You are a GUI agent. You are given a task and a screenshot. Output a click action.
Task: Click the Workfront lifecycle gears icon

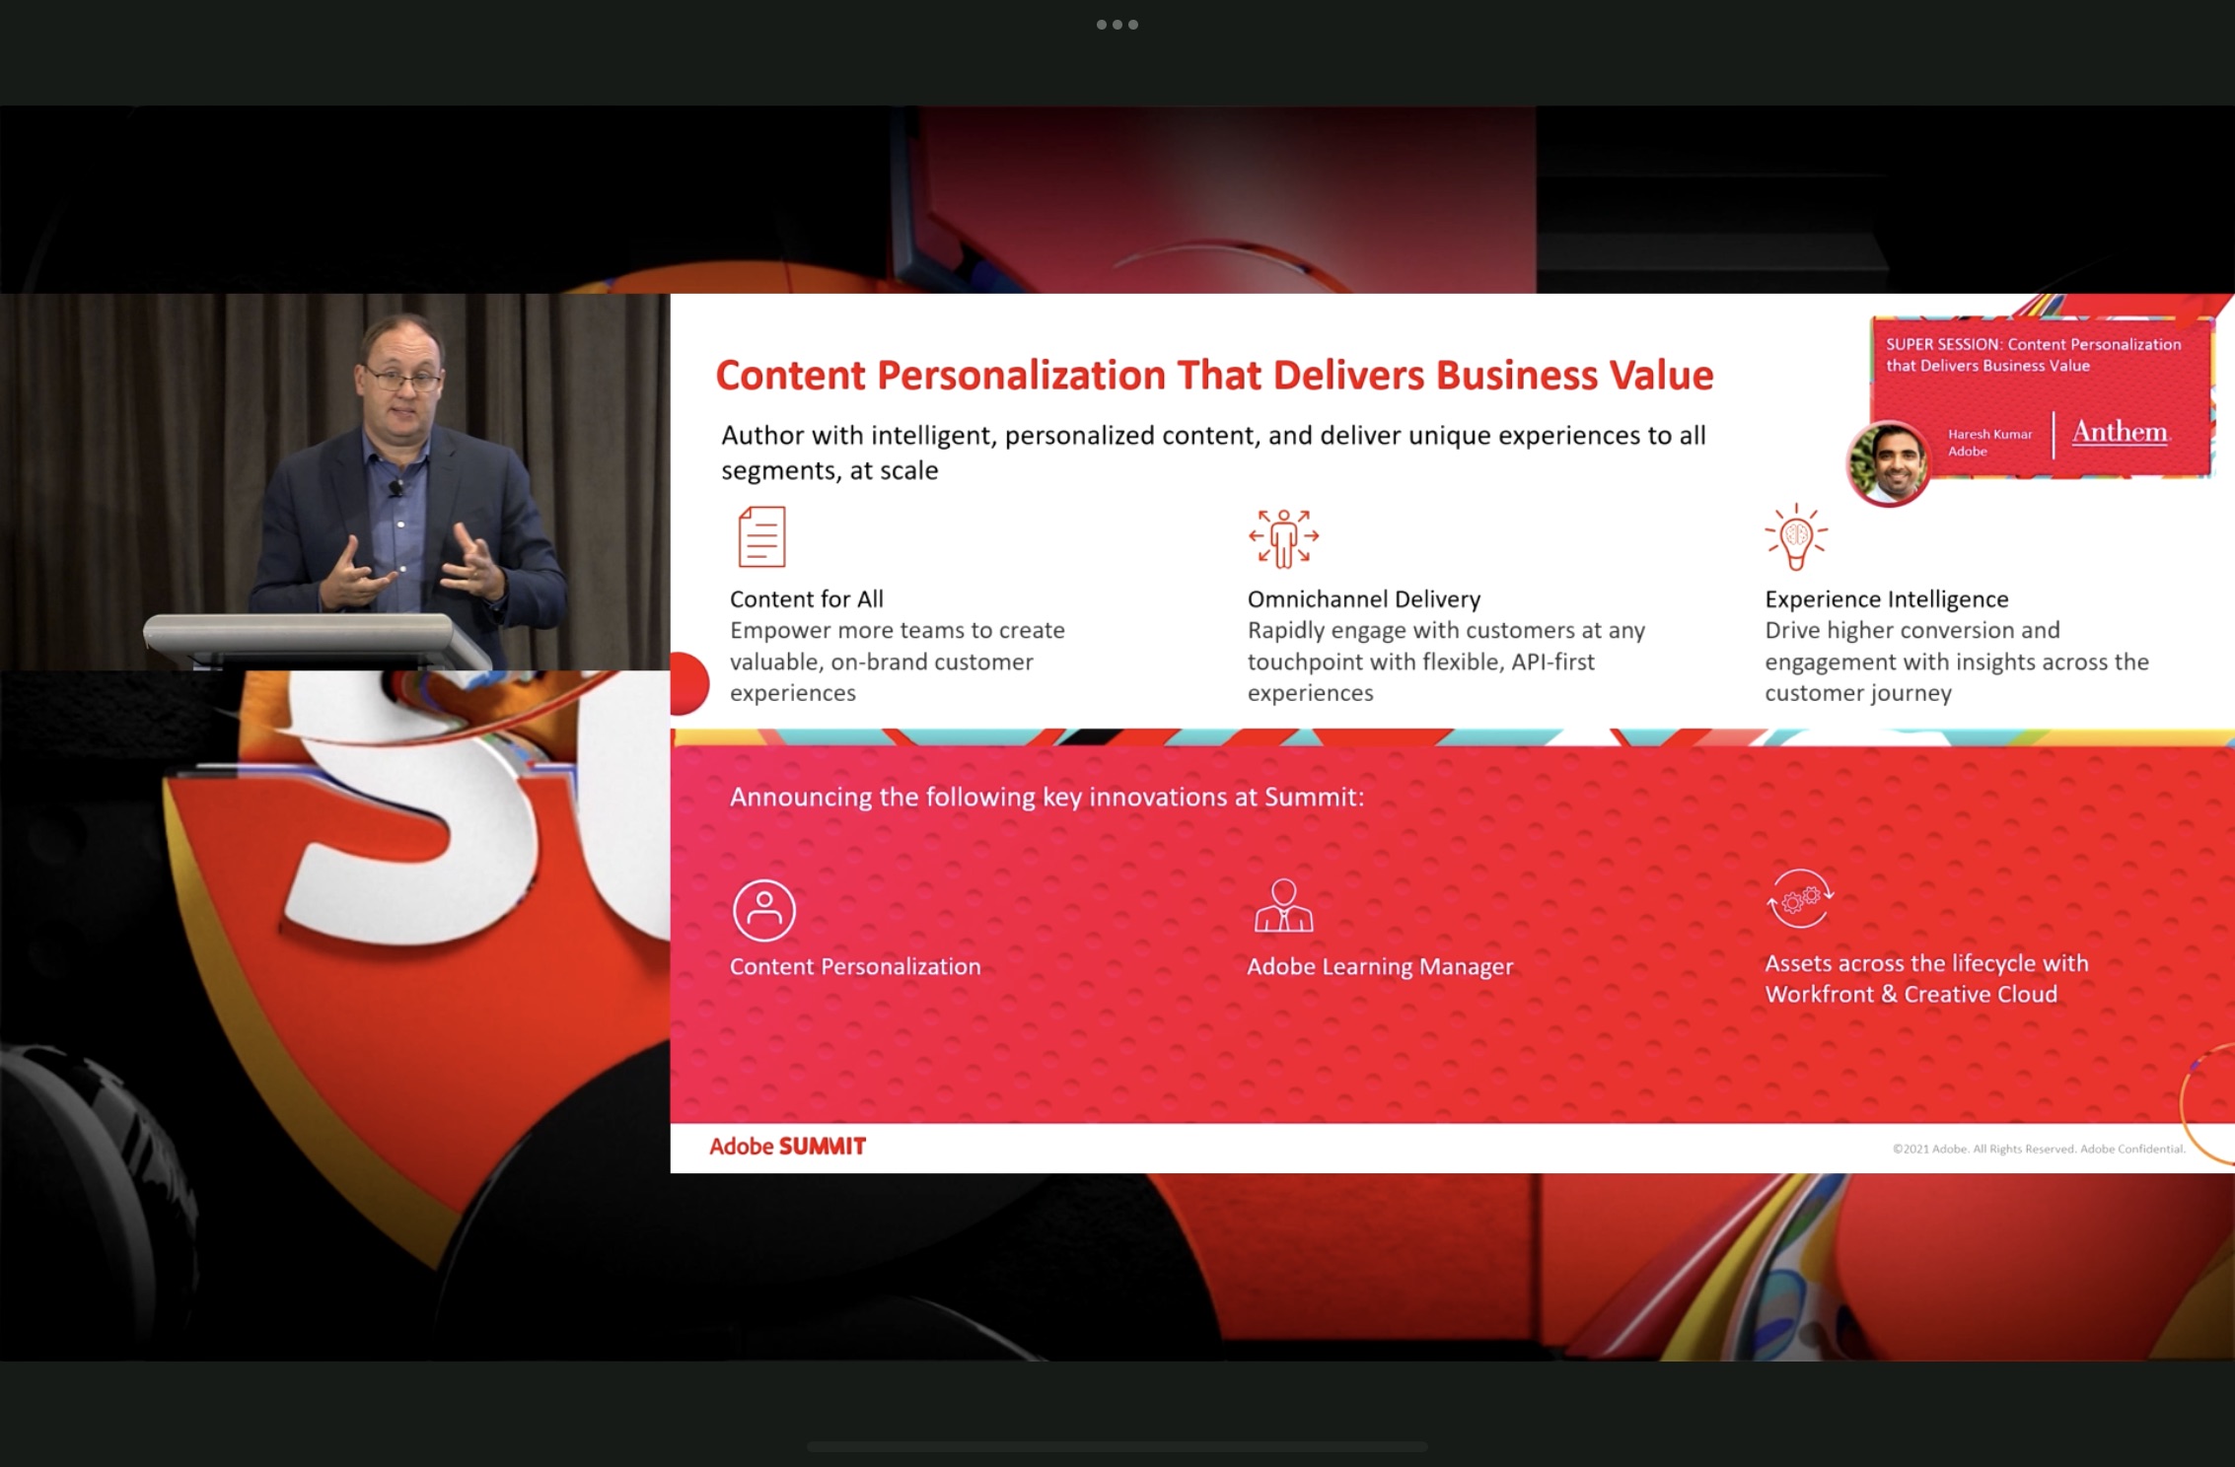pyautogui.click(x=1800, y=898)
